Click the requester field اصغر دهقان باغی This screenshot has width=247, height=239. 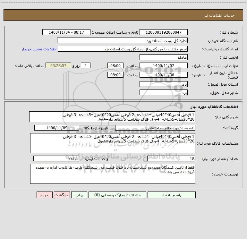[x=123, y=49]
